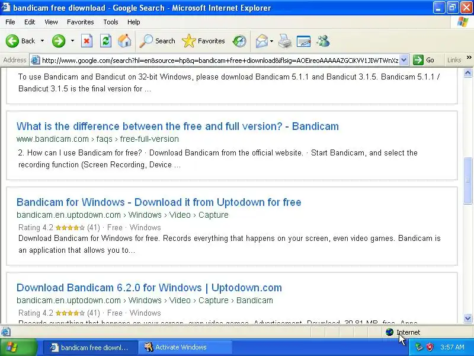Click the www.bandicam.com faqs breadcrumb URL
The image size is (474, 356).
[98, 139]
